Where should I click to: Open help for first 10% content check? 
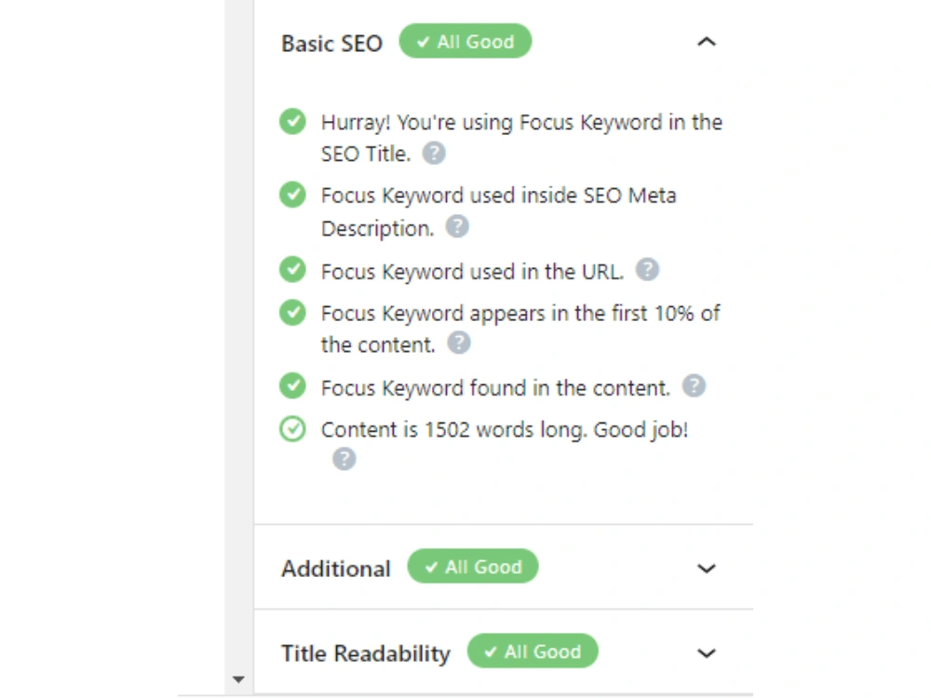tap(458, 343)
